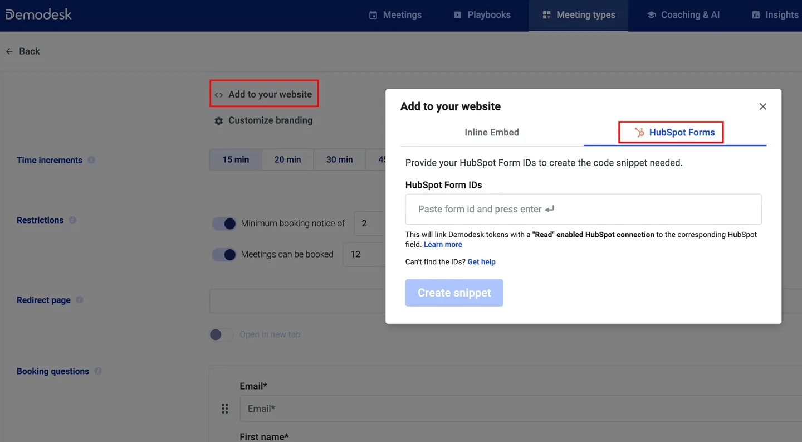Click the Booking questions label
802x442 pixels.
[53, 371]
